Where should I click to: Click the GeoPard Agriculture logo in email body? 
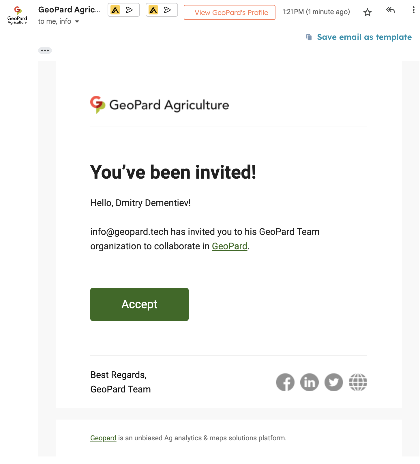pyautogui.click(x=160, y=105)
